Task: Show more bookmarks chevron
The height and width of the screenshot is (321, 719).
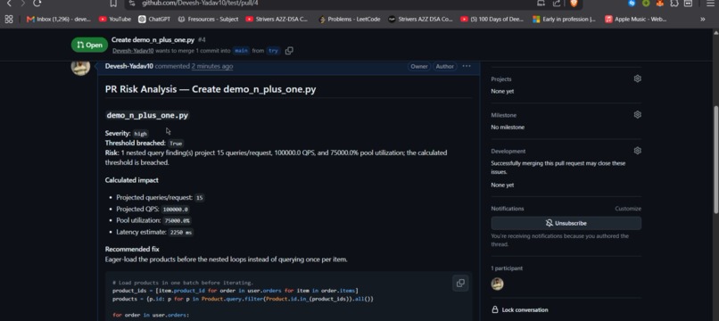Action: click(702, 20)
